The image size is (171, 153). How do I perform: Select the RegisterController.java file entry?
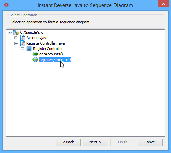[x=45, y=43]
